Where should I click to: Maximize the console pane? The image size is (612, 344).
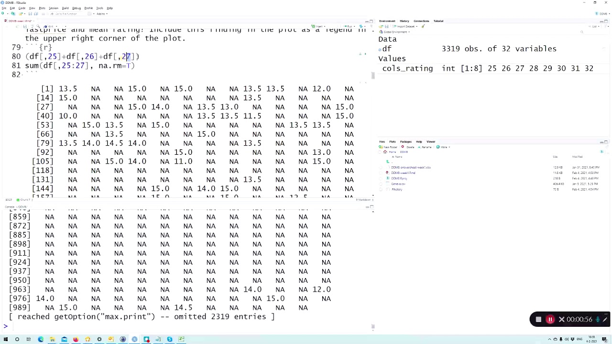click(372, 207)
